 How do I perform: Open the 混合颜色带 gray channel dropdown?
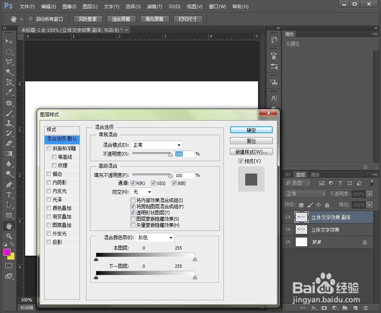point(155,237)
